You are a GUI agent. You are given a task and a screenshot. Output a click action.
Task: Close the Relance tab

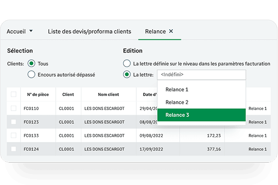(171, 32)
